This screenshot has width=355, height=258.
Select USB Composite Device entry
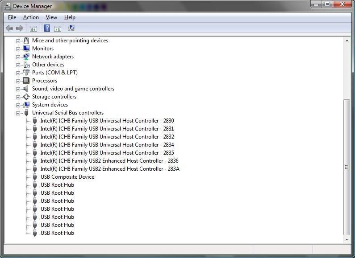(x=67, y=177)
